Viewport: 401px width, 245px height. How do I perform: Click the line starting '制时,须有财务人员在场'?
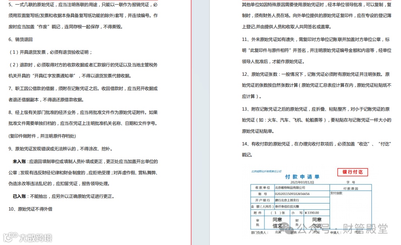pyautogui.click(x=317, y=16)
